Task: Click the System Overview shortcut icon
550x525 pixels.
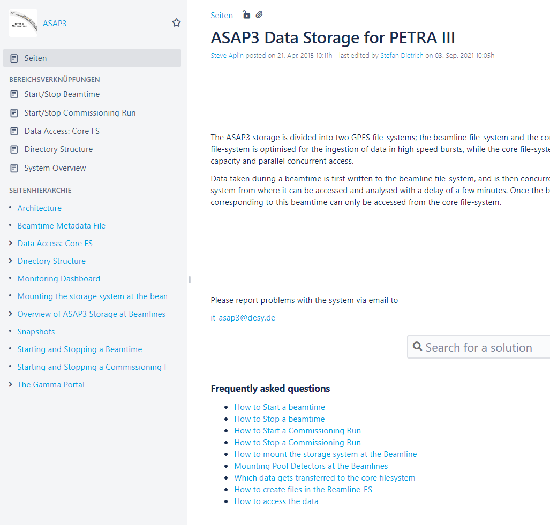Action: click(14, 168)
